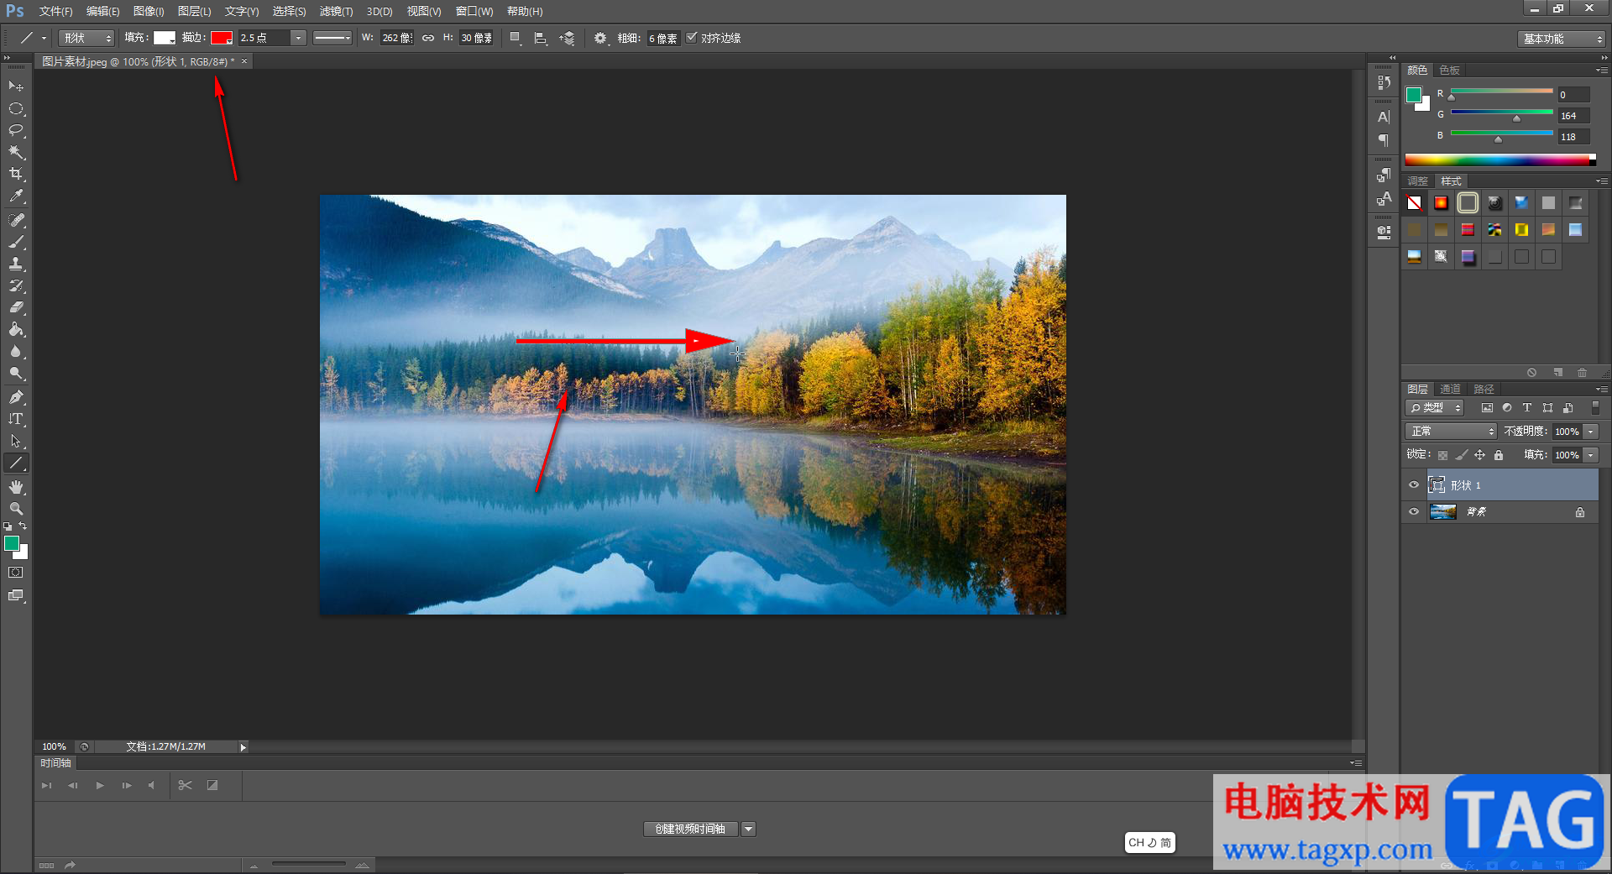Image resolution: width=1612 pixels, height=874 pixels.
Task: Hide the 背景 layer
Action: (x=1414, y=511)
